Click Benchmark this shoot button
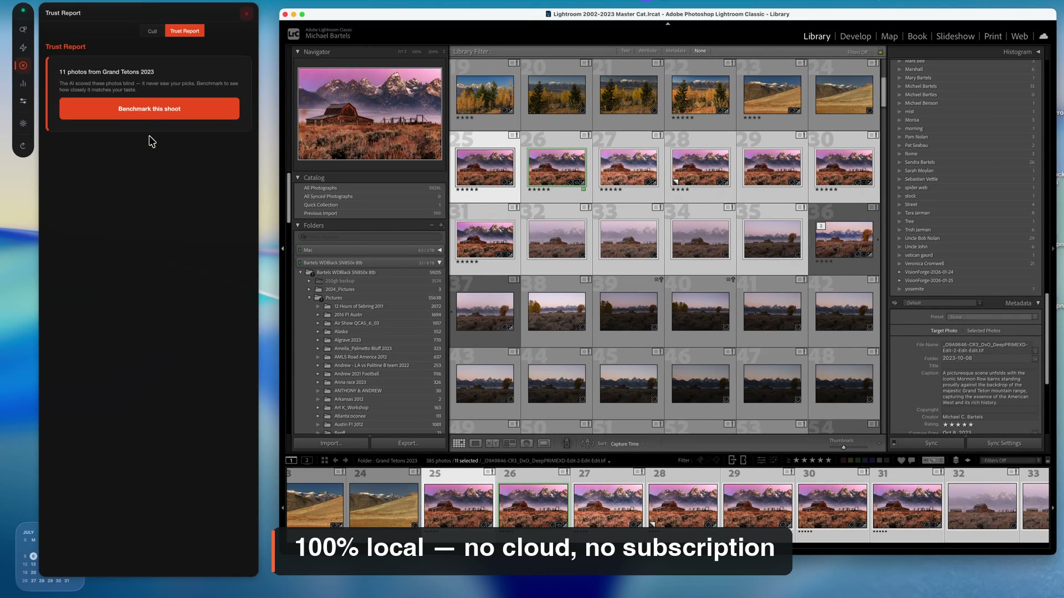Image resolution: width=1064 pixels, height=598 pixels. pos(149,109)
